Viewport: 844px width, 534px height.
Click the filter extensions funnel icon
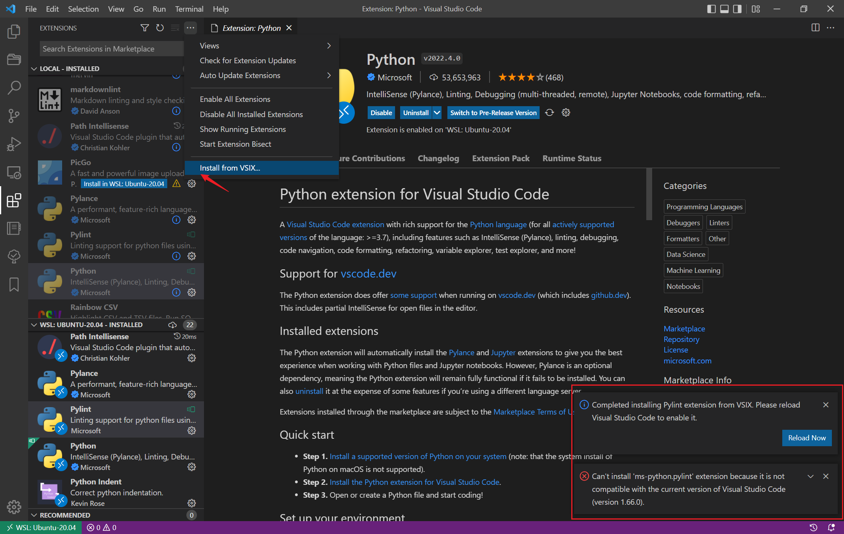click(x=145, y=28)
